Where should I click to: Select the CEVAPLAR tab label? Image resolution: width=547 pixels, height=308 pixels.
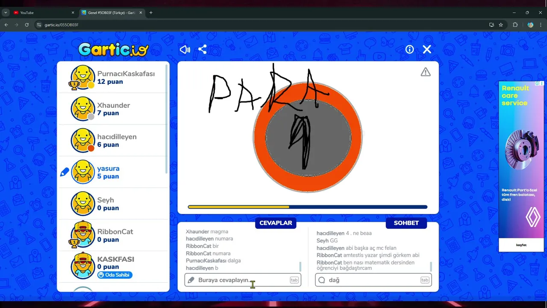(276, 223)
